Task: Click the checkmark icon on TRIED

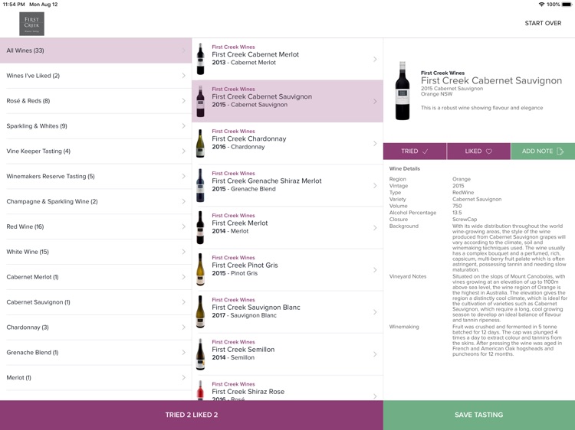Action: click(425, 151)
